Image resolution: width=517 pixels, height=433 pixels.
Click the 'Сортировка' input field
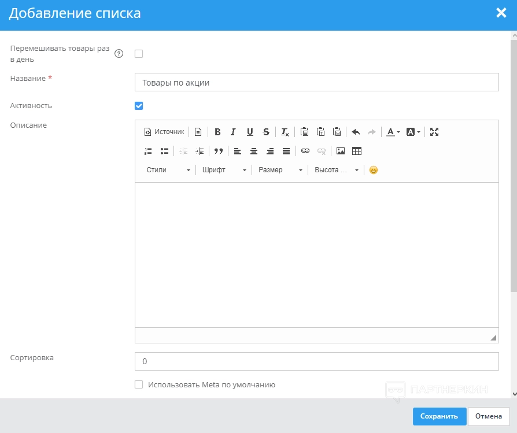pyautogui.click(x=316, y=361)
